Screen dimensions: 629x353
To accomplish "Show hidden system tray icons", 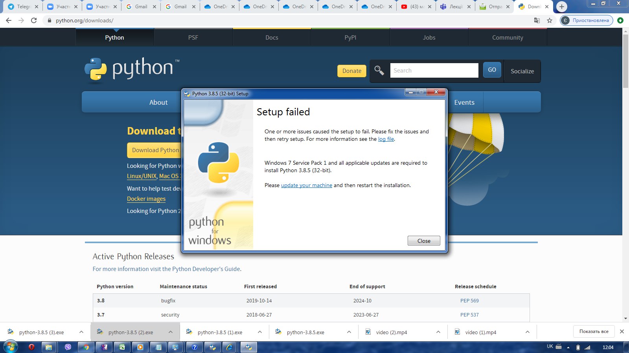I will [568, 348].
